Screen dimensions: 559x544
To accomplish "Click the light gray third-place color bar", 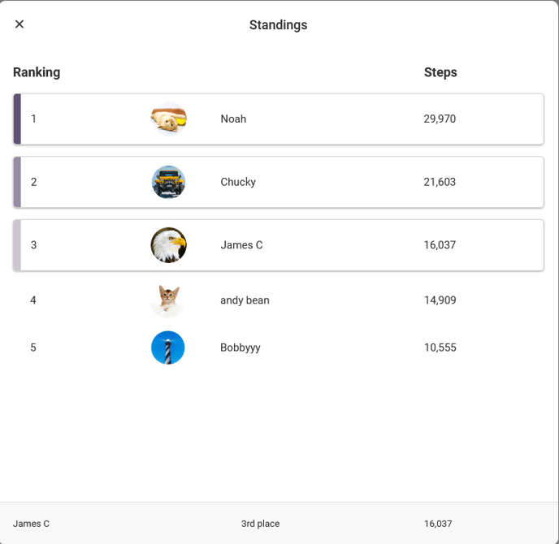I will [x=17, y=245].
